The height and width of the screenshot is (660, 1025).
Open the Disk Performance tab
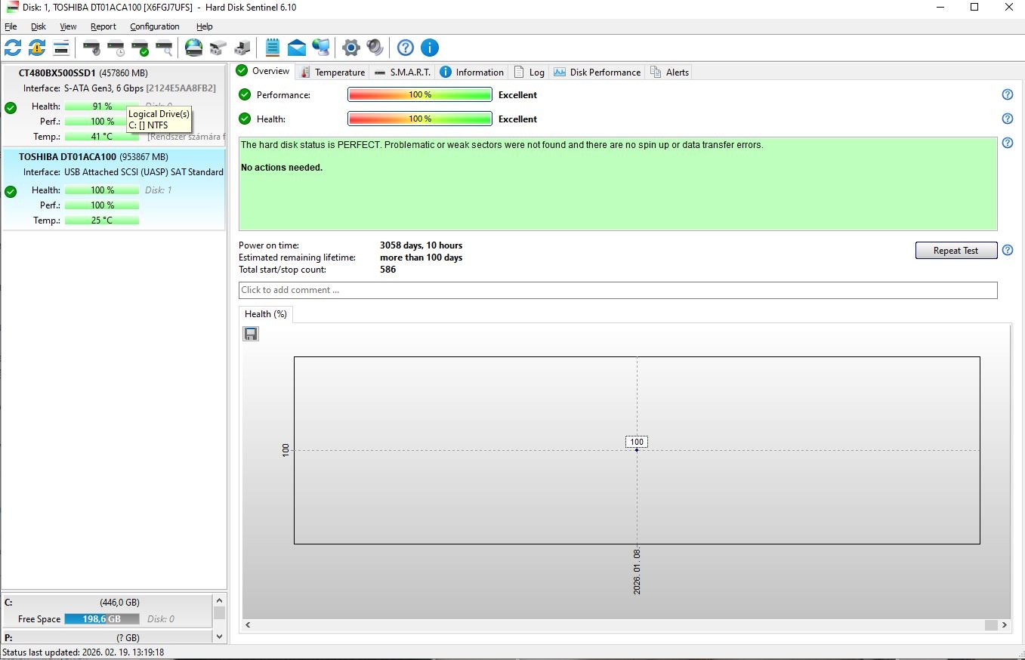pos(597,72)
